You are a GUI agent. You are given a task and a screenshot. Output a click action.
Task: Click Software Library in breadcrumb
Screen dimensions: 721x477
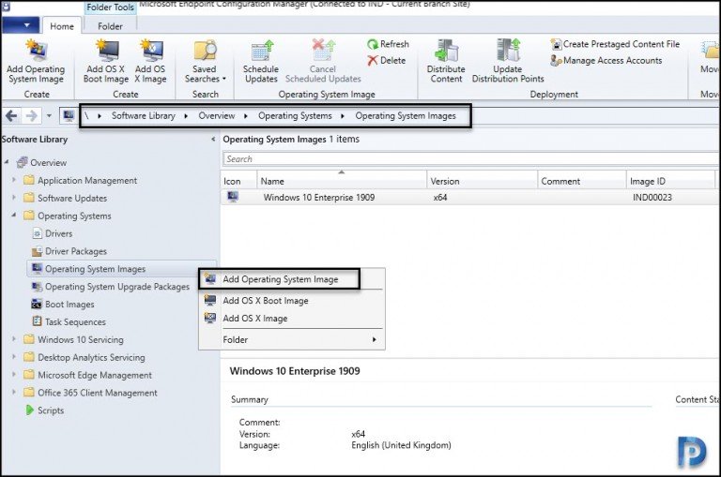pyautogui.click(x=144, y=115)
